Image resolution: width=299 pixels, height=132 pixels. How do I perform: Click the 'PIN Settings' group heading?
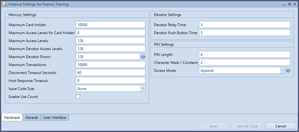pos(164,45)
